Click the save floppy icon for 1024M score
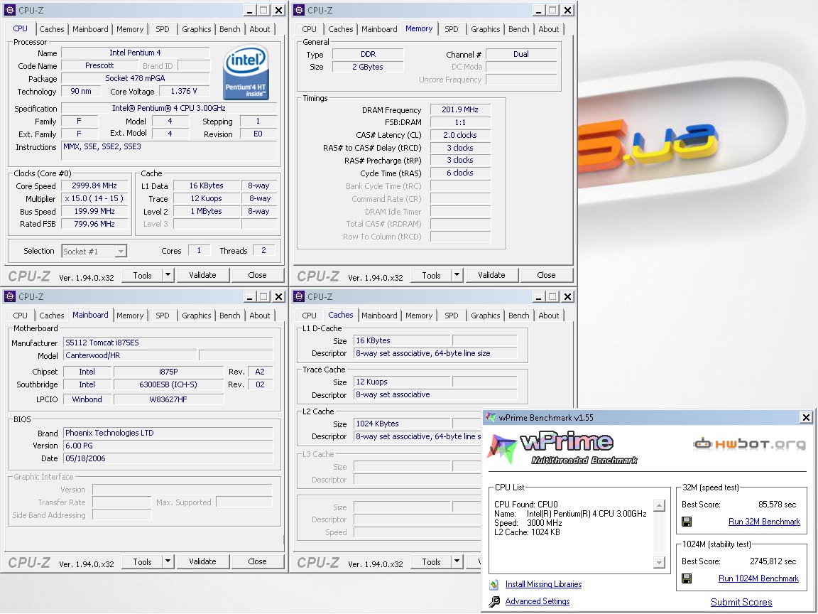This screenshot has width=818, height=614. (687, 578)
